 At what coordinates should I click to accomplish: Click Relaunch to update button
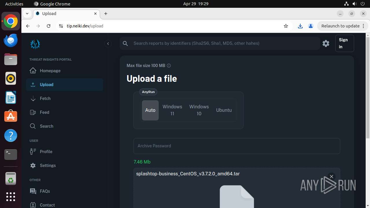[x=343, y=26]
